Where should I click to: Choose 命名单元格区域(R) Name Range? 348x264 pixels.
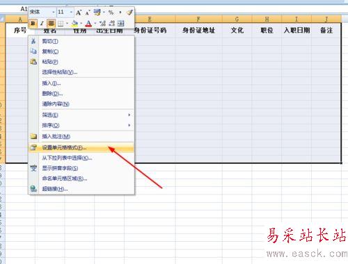tap(81, 179)
